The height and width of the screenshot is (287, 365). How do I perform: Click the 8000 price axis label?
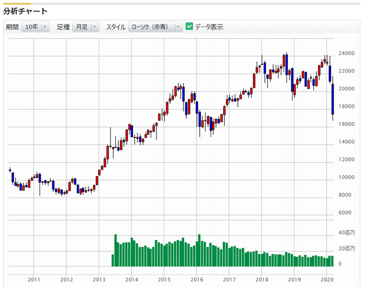click(345, 195)
